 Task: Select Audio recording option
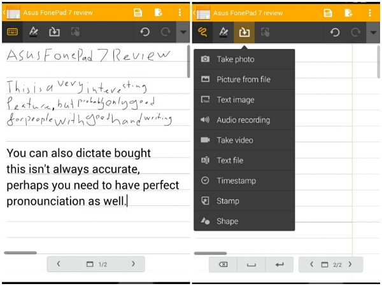(244, 120)
